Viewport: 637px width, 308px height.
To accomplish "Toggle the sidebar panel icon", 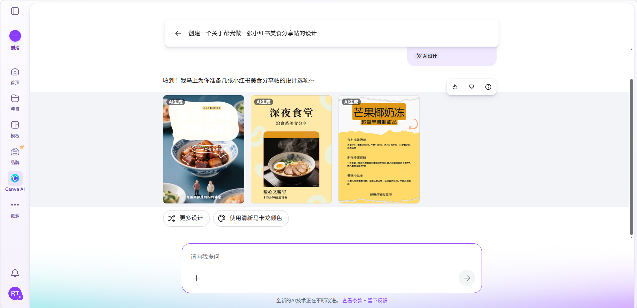I will click(15, 11).
